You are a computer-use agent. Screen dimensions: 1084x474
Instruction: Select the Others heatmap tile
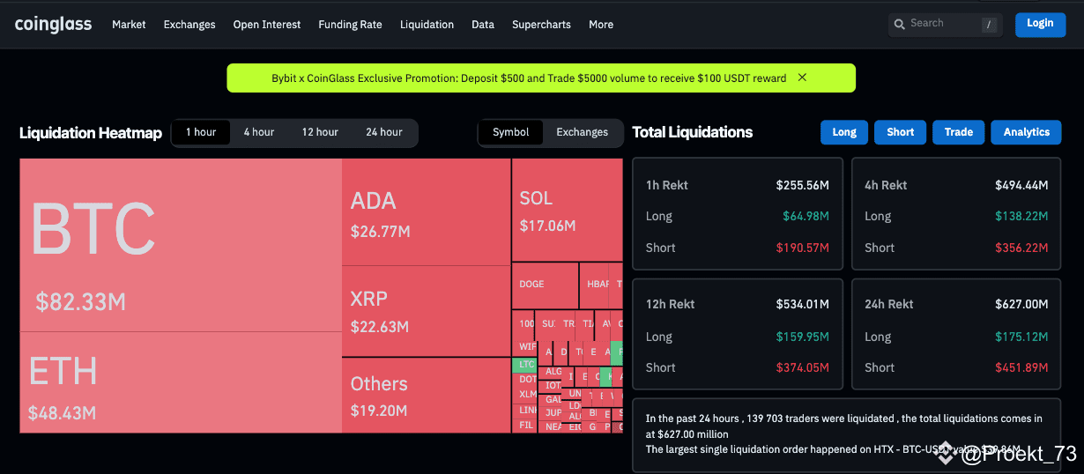[x=426, y=395]
